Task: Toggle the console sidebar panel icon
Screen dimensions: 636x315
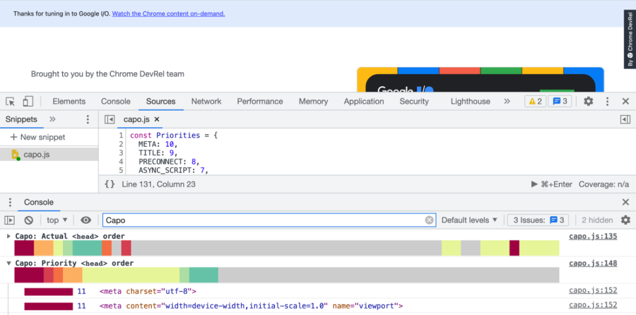Action: [9, 220]
